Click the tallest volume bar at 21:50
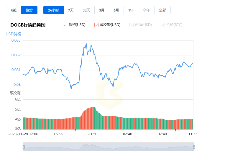 [93, 118]
